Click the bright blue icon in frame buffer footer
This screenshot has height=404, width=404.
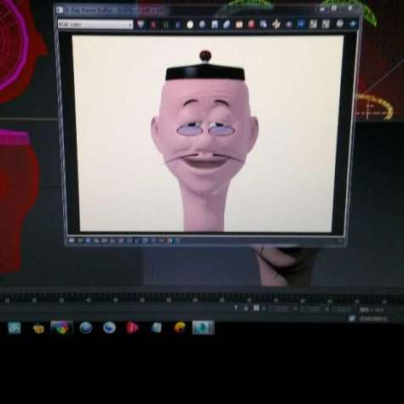[88, 241]
